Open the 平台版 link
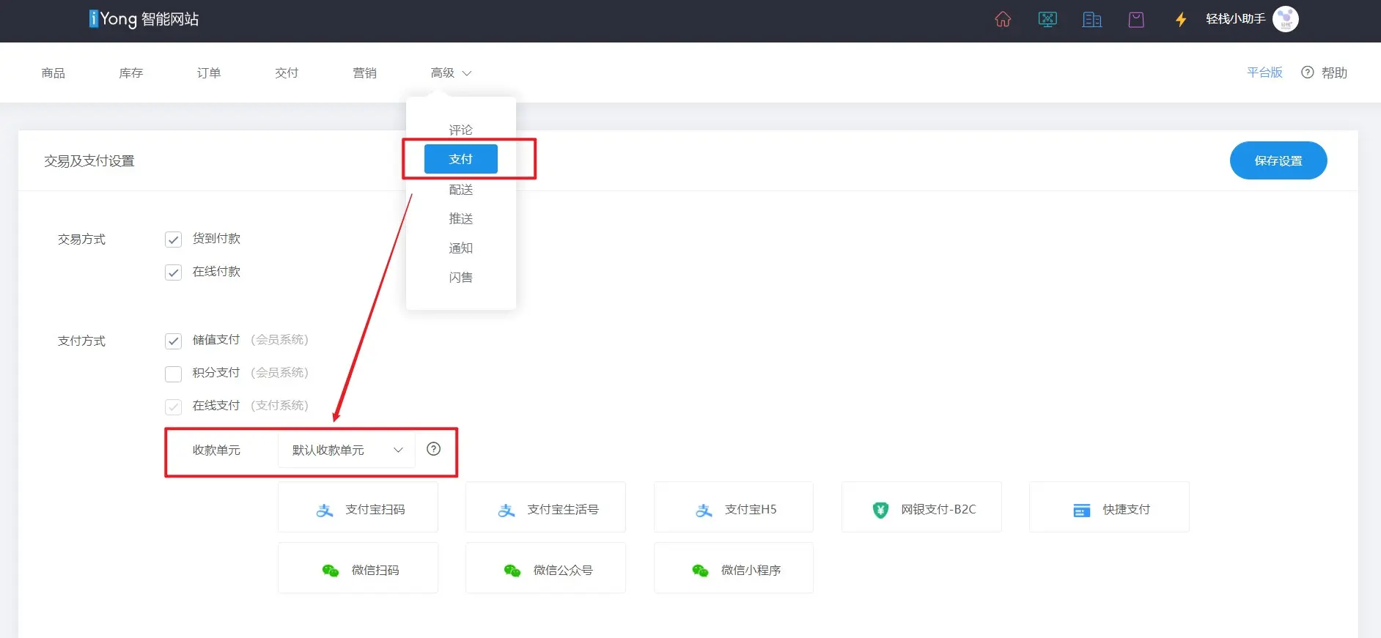The width and height of the screenshot is (1381, 638). coord(1264,72)
